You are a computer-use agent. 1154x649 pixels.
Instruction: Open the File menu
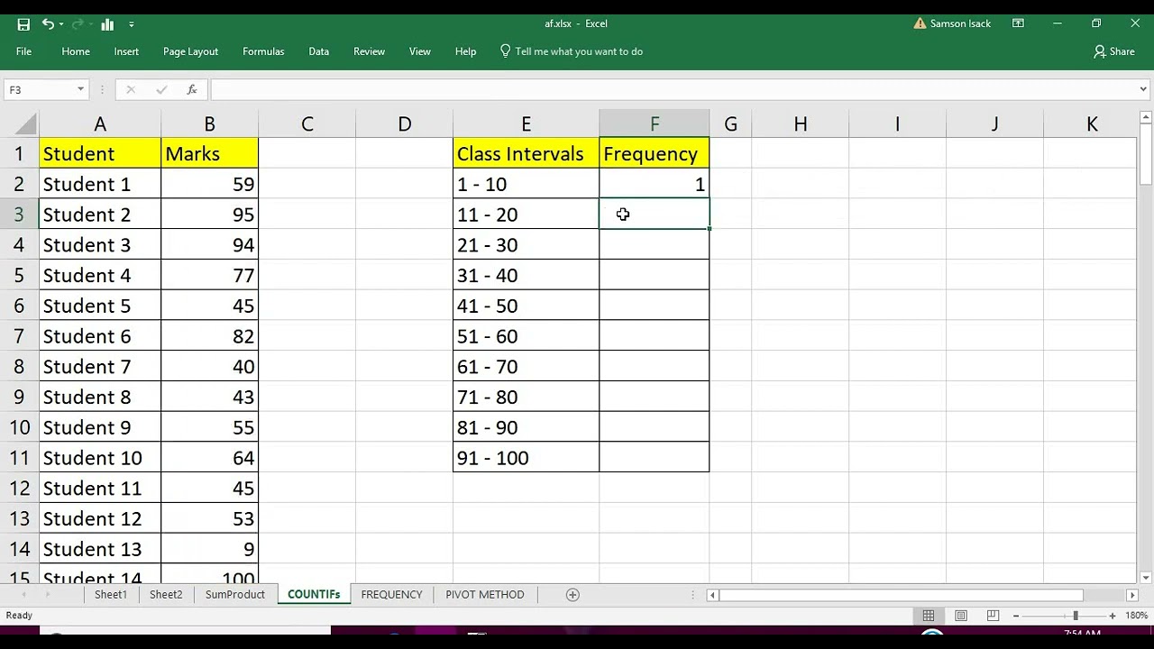pyautogui.click(x=23, y=51)
